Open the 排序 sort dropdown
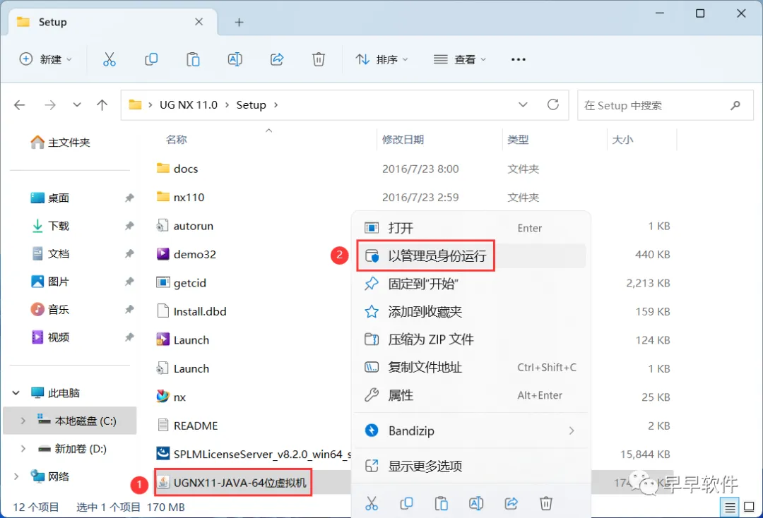The height and width of the screenshot is (518, 763). pos(382,59)
